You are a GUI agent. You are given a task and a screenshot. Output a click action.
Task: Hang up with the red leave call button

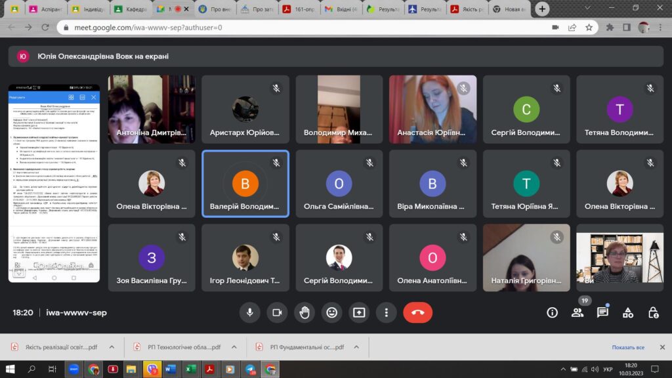click(x=417, y=312)
